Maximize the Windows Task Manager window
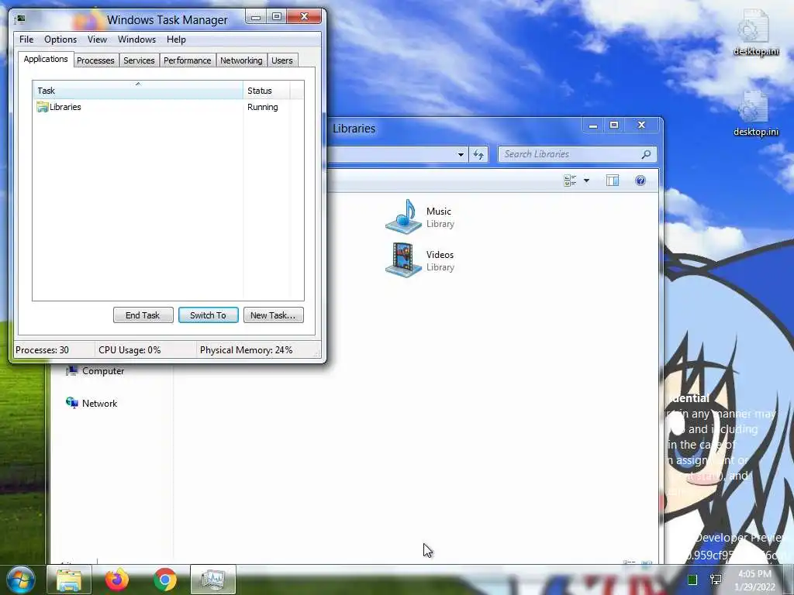Image resolution: width=794 pixels, height=595 pixels. point(277,17)
